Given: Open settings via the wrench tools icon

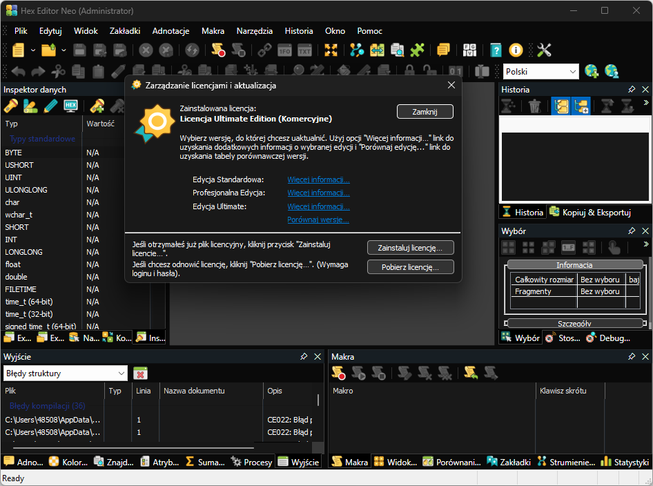Looking at the screenshot, I should click(544, 50).
